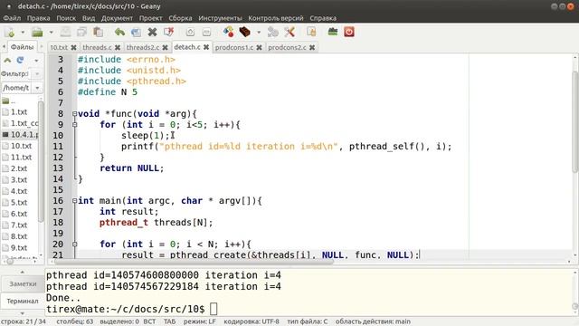Collapse the main function fold at line 16
The width and height of the screenshot is (579, 326).
(x=74, y=201)
